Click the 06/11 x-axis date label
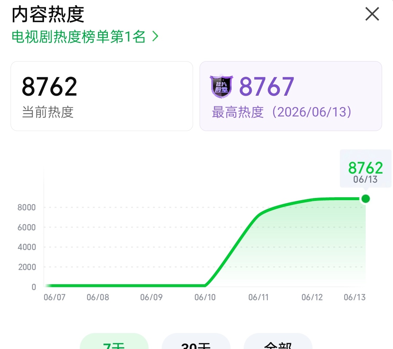The height and width of the screenshot is (349, 393). 258,297
